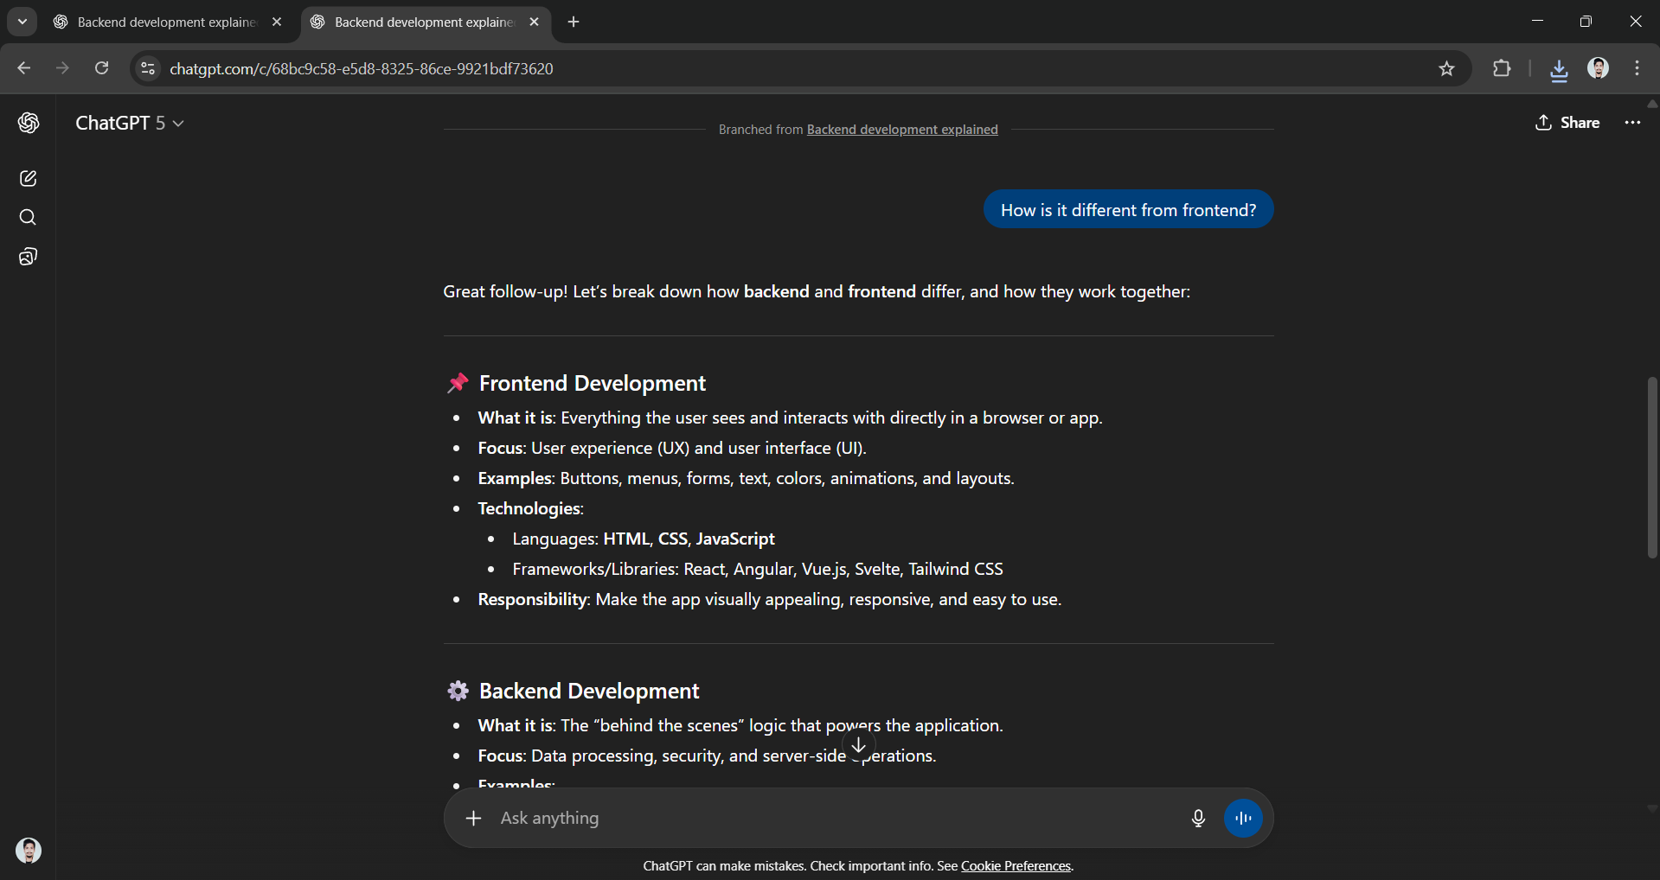Click inside the Ask anything input field
The height and width of the screenshot is (880, 1660).
coord(779,818)
